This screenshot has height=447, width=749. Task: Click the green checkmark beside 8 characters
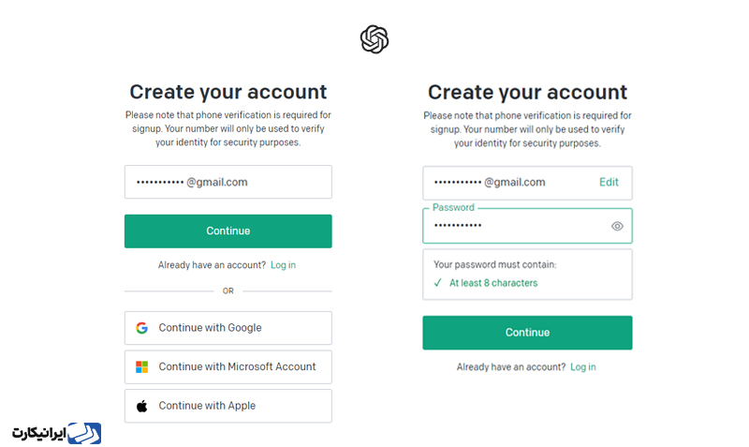point(437,283)
